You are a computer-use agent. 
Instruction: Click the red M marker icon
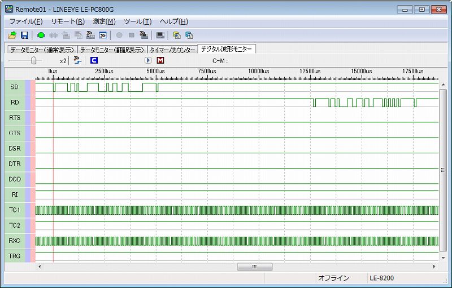[x=160, y=60]
